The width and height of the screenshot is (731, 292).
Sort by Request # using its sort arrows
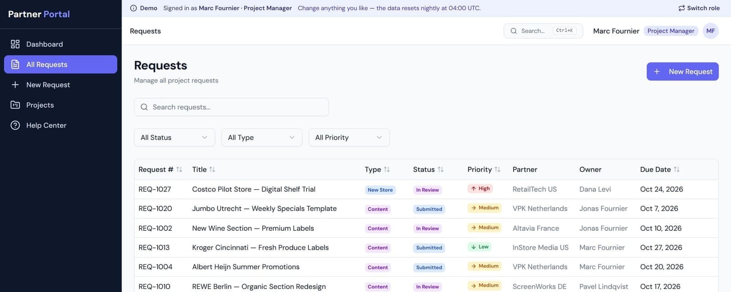(x=179, y=170)
